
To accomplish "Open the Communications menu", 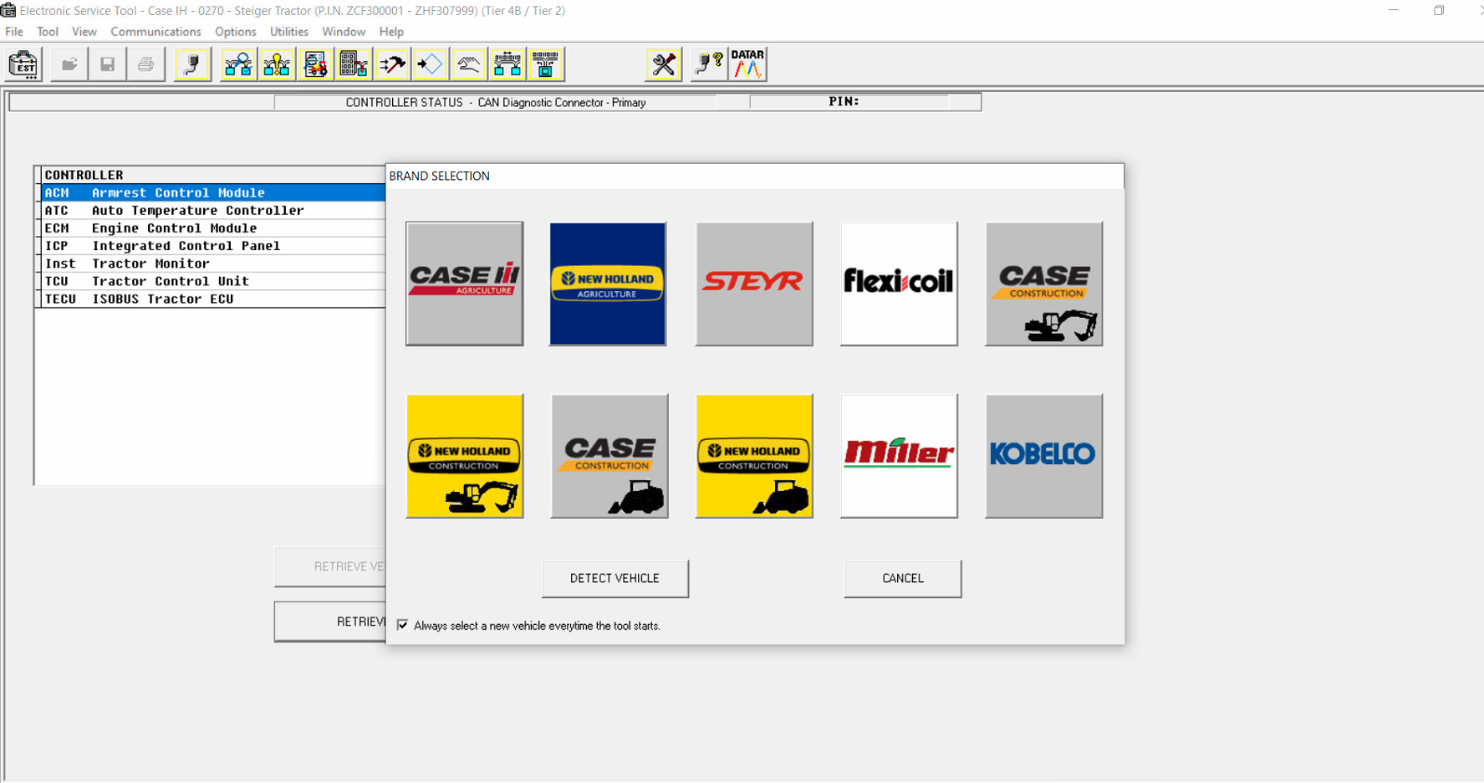I will tap(156, 32).
